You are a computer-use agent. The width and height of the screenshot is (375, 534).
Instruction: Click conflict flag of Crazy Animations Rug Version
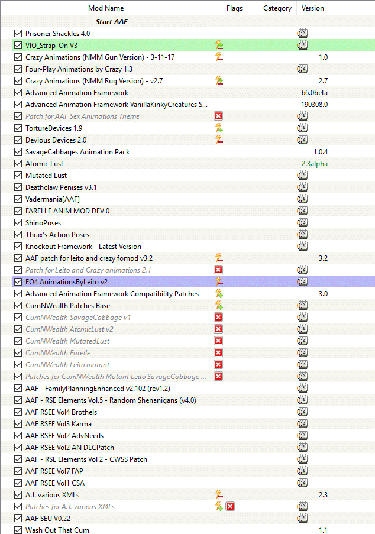point(219,80)
